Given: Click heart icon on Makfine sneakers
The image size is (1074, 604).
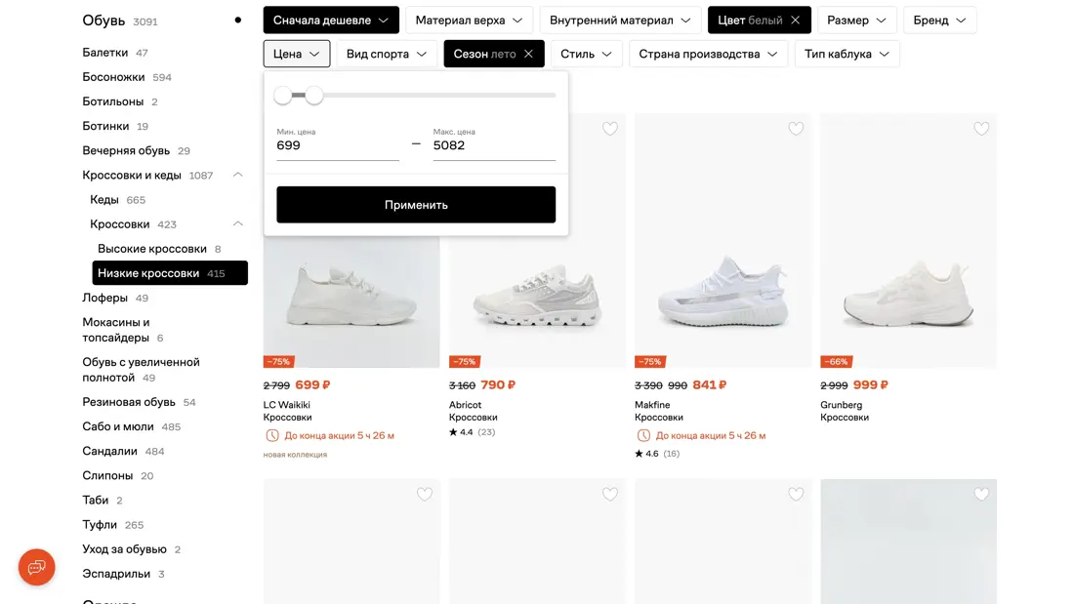Looking at the screenshot, I should pos(796,129).
